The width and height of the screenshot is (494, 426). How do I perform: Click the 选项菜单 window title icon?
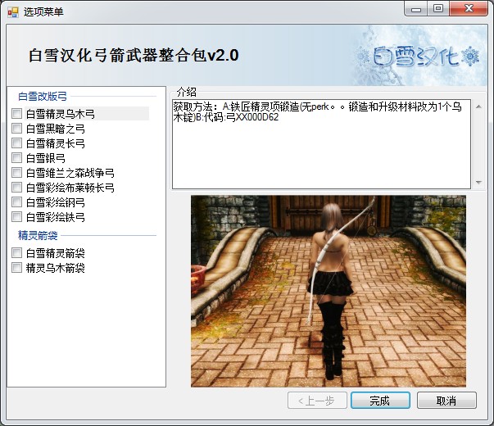click(13, 12)
